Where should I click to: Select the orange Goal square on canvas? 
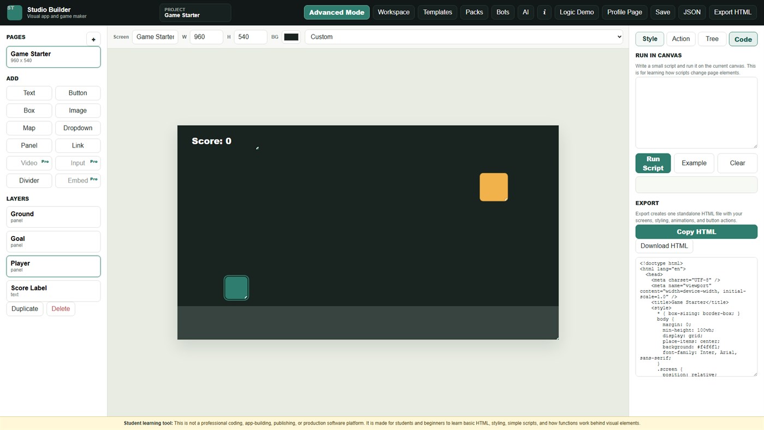point(494,187)
